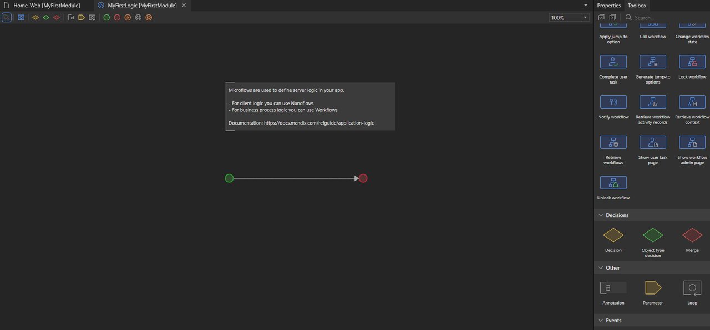Screen dimensions: 710x330
Task: Pick the yellow parameter tool in toolbar
Action: (81, 17)
